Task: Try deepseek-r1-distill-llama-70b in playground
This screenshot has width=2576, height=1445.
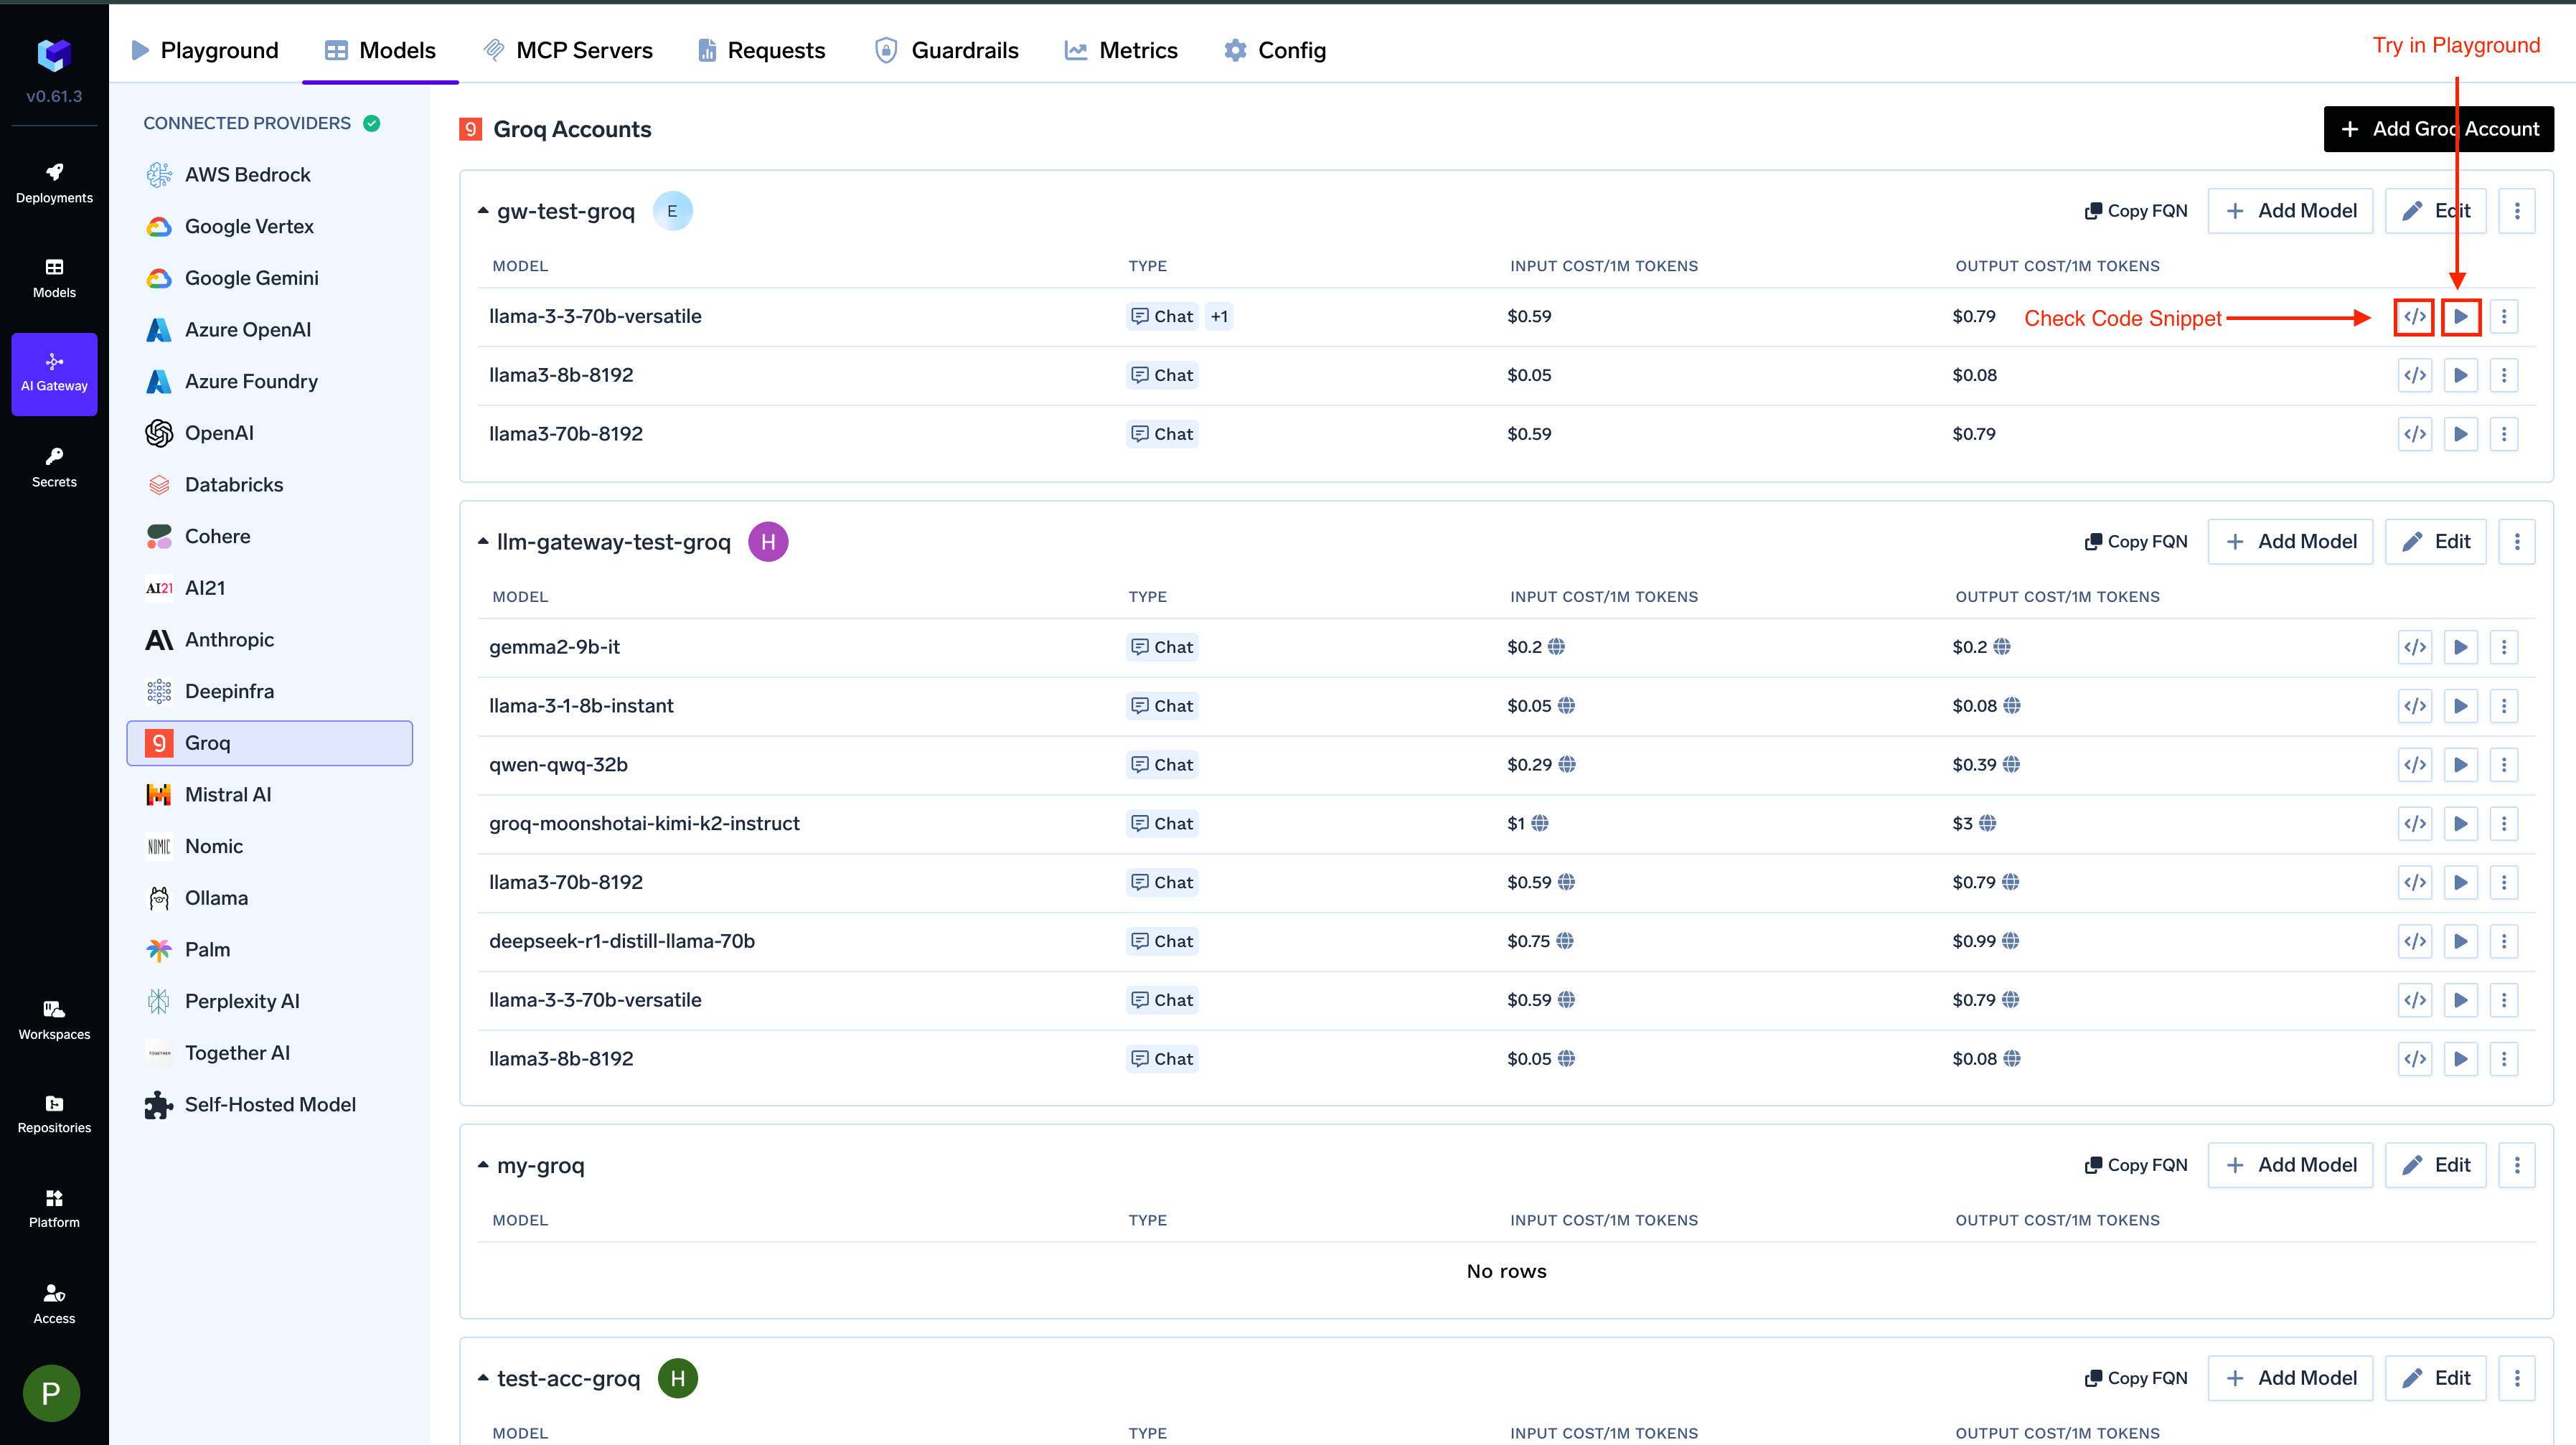Action: (x=2460, y=941)
